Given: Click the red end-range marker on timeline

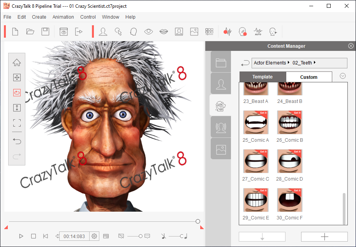Looking at the screenshot, I should click(x=202, y=227).
